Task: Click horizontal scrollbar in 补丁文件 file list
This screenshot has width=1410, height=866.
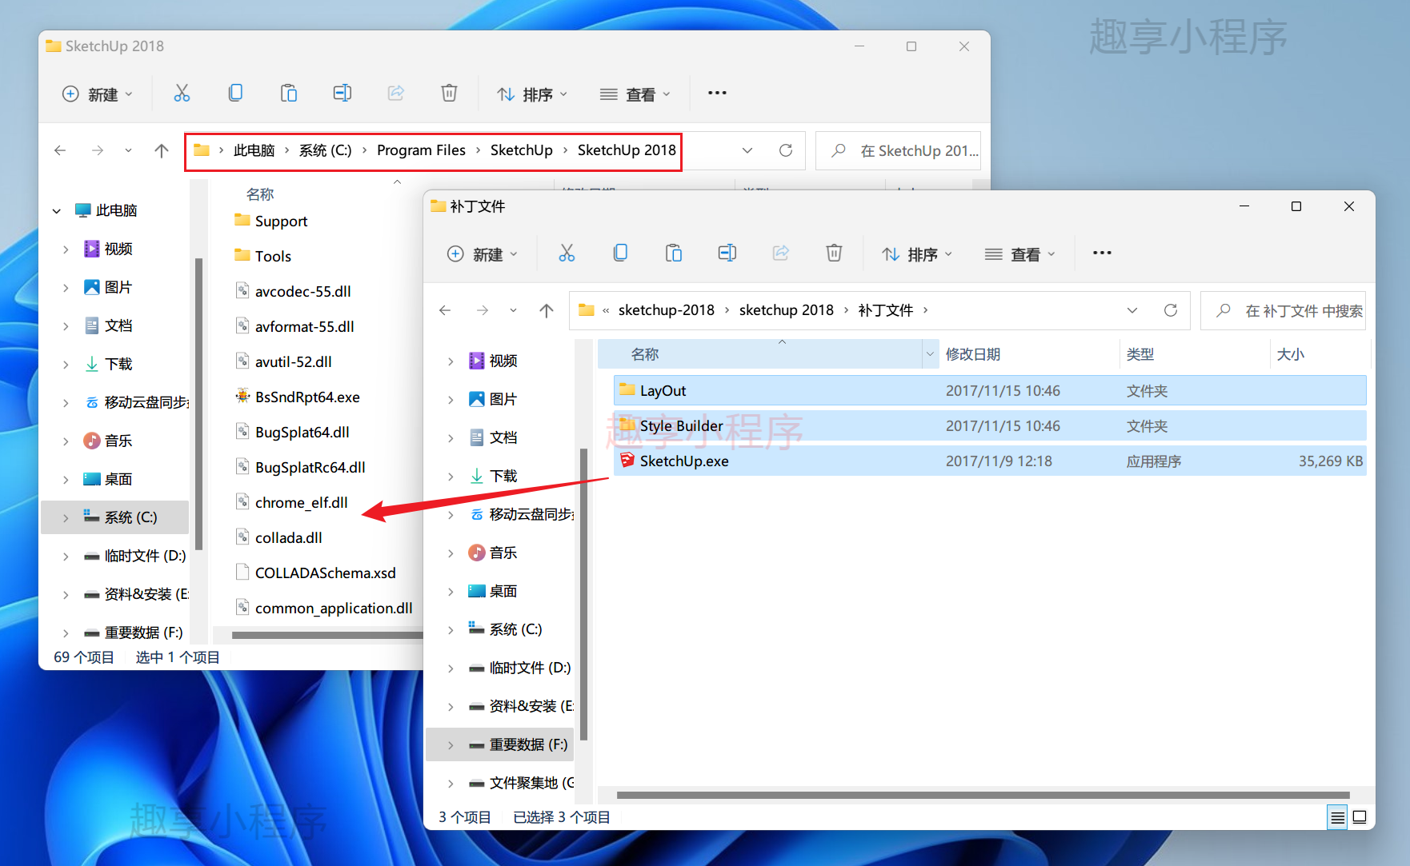Action: click(983, 796)
